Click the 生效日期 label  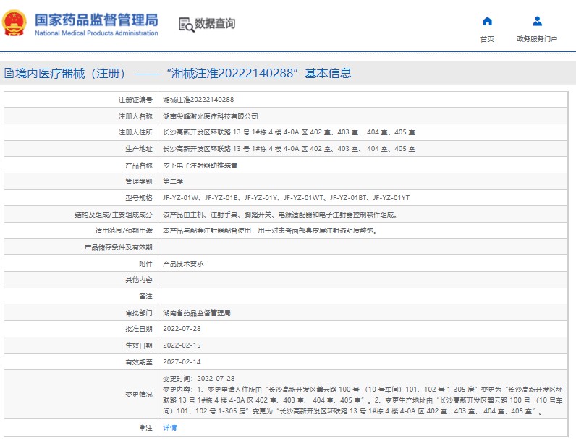138,345
